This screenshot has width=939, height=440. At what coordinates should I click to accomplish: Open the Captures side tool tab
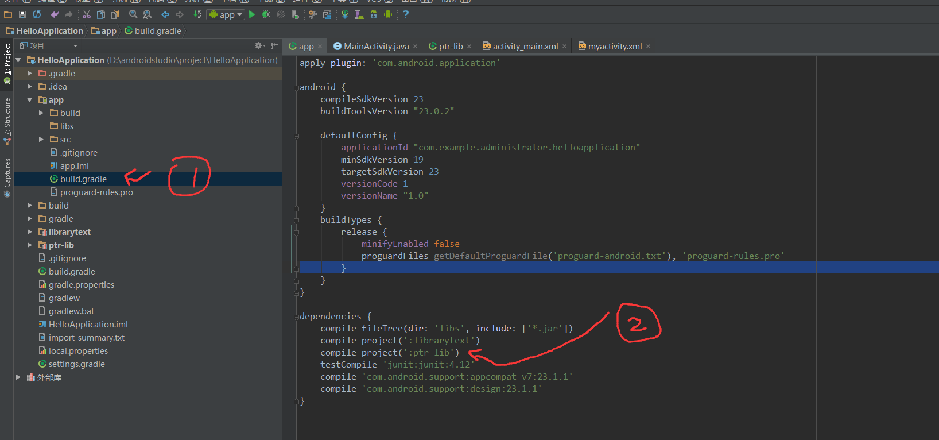[x=7, y=177]
